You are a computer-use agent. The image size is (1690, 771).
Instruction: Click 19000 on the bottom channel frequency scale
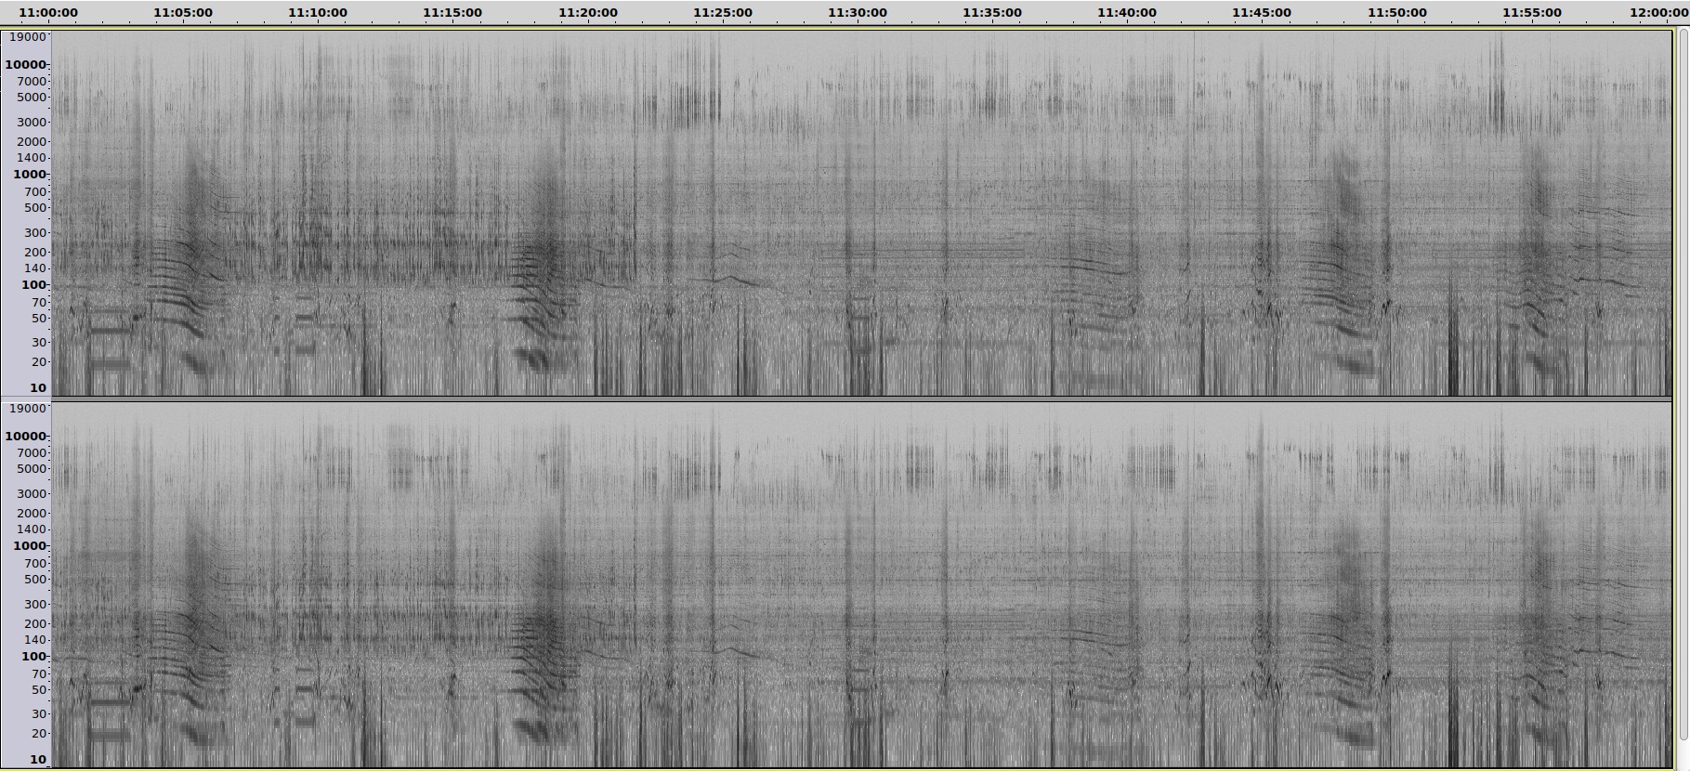click(x=28, y=409)
